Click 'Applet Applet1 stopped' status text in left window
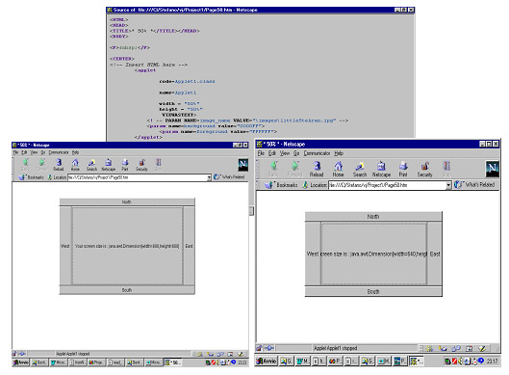 click(73, 354)
